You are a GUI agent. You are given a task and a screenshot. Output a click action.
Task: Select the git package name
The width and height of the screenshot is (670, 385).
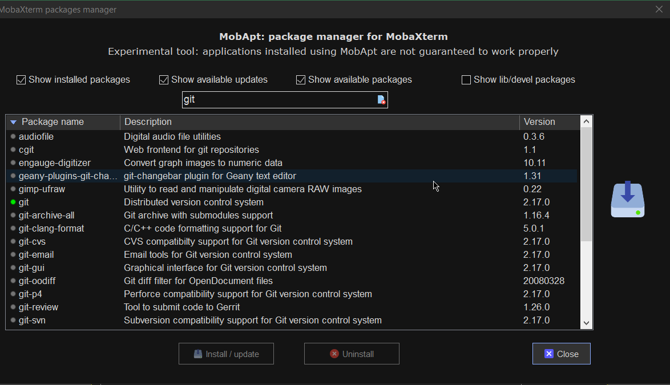pos(23,202)
